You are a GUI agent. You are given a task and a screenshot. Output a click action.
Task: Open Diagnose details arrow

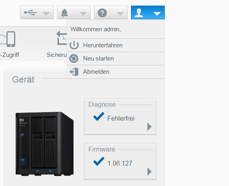coord(149,127)
